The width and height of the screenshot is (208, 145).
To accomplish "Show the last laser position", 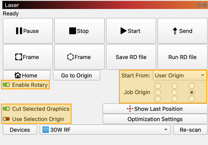I will pyautogui.click(x=155, y=109).
